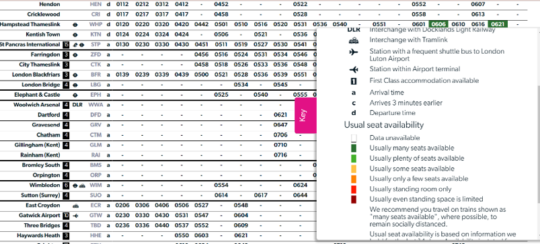Screen dimensions: 540x244
Task: Click the dark green many seats swatch
Action: click(x=354, y=149)
